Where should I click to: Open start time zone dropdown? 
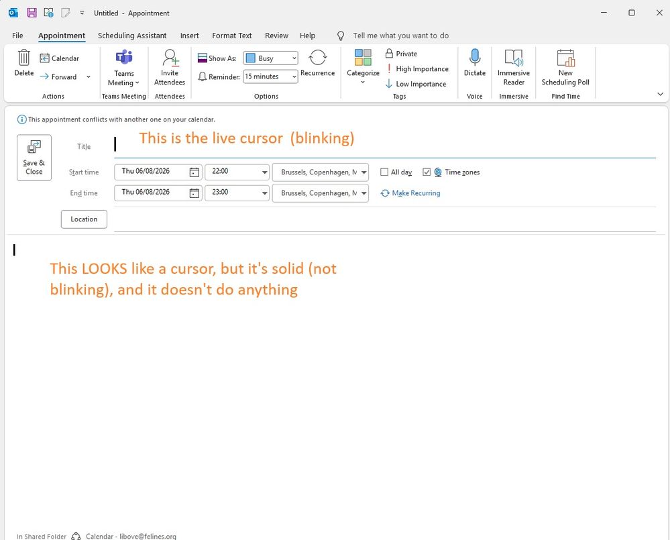pos(364,172)
